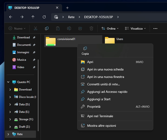Image resolution: width=167 pixels, height=140 pixels.
Task: Unpin the Musica quick access pin
Action: tap(34, 60)
